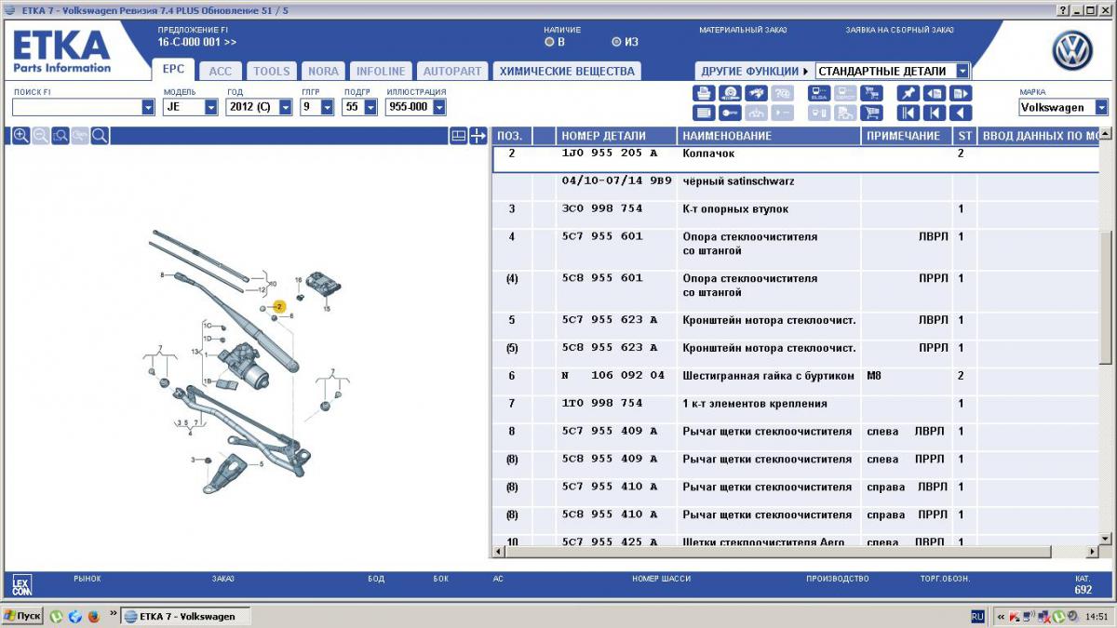
Task: Click the LexCom logo icon
Action: pos(21,584)
